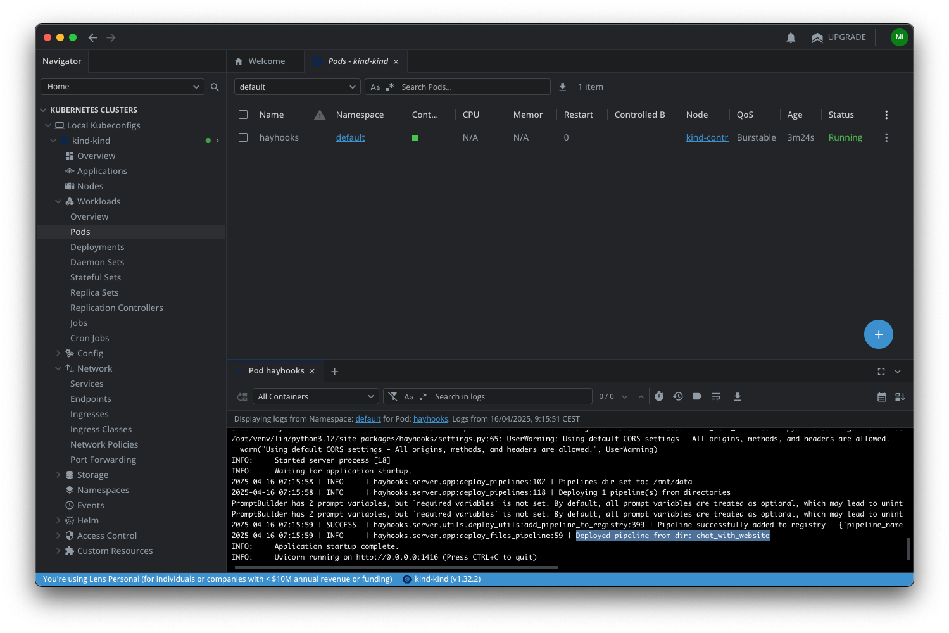949x633 pixels.
Task: Toggle select all pods checkbox
Action: [242, 115]
